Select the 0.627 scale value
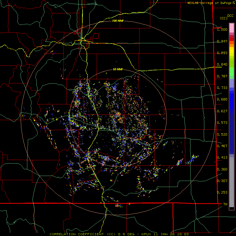Viewport: 236px width, 236px height. pos(222,111)
